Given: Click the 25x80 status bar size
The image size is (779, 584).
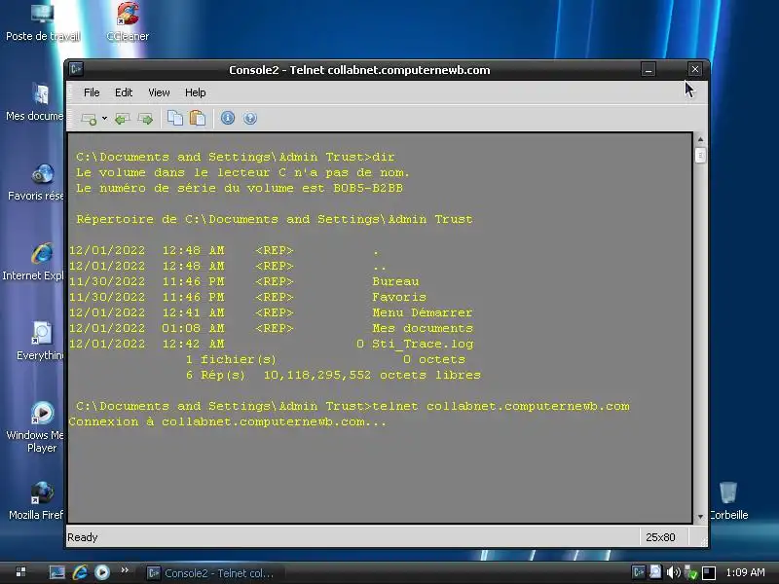Looking at the screenshot, I should (660, 537).
